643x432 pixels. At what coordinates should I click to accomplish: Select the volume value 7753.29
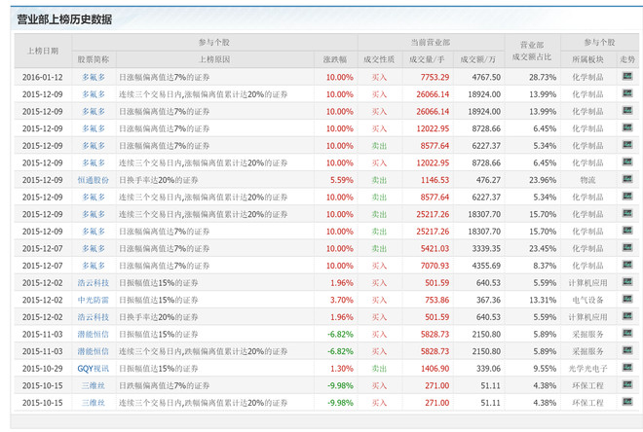(x=435, y=77)
